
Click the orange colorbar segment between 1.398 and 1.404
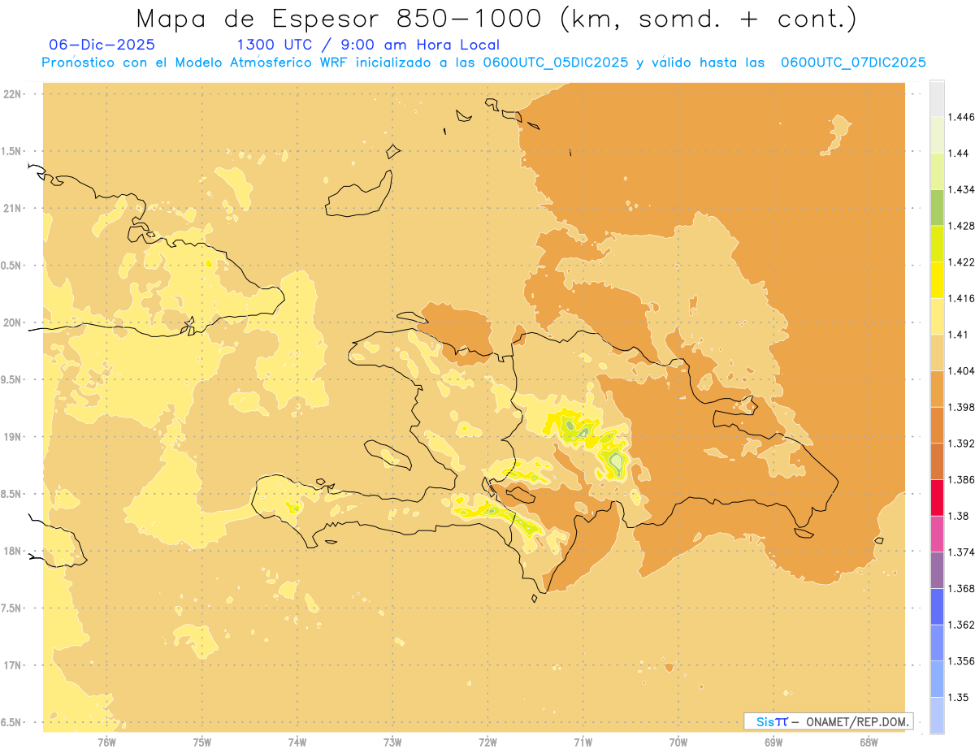pyautogui.click(x=937, y=388)
